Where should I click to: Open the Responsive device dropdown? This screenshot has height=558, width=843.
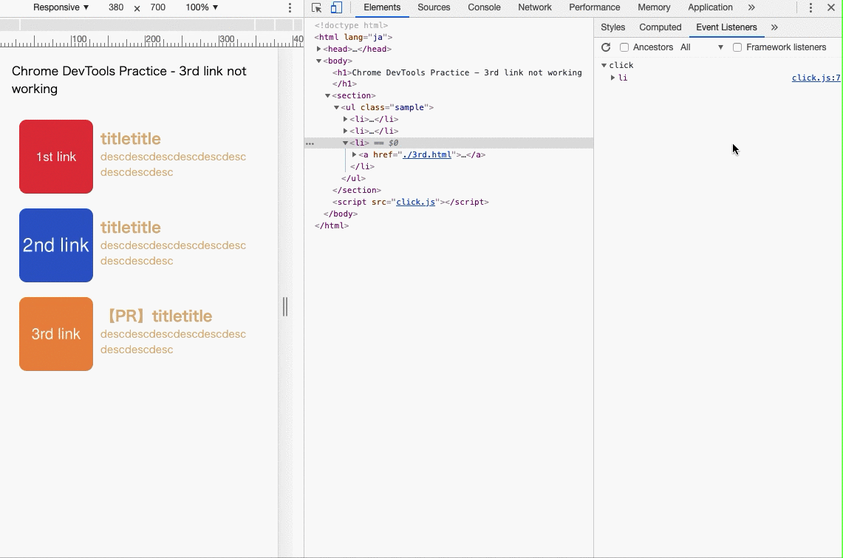tap(61, 7)
